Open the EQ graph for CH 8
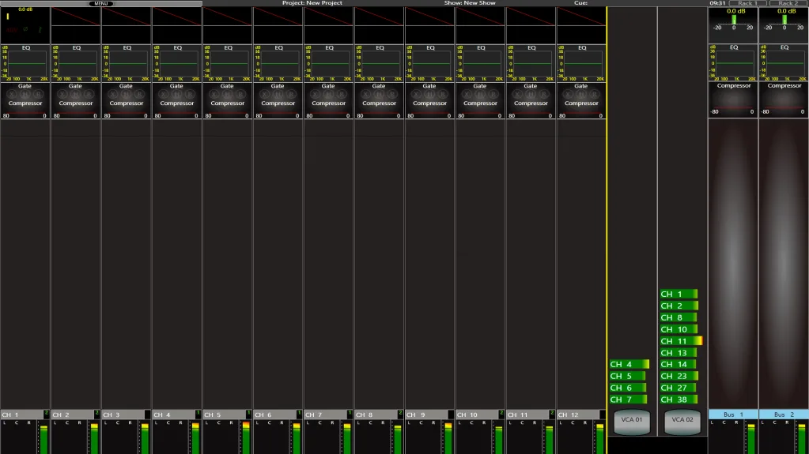Viewport: 809px width, 454px height. [x=380, y=63]
